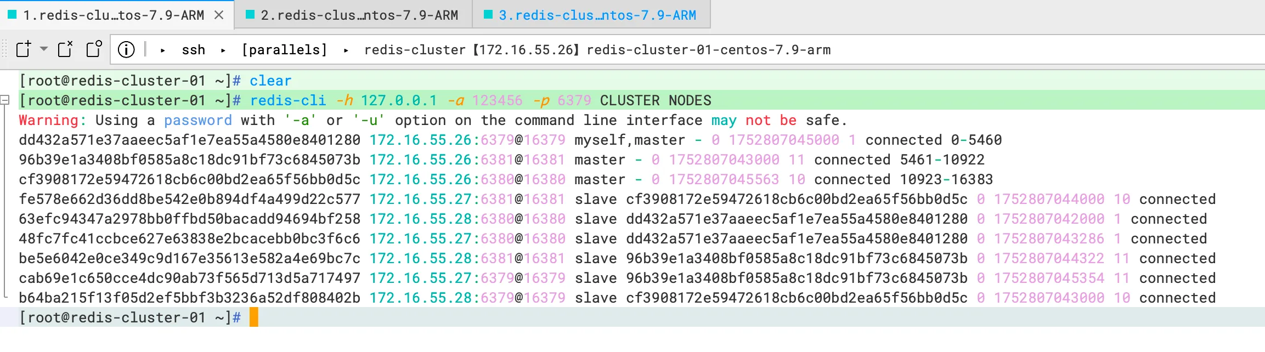Click the session icon with circle badge

(x=94, y=49)
